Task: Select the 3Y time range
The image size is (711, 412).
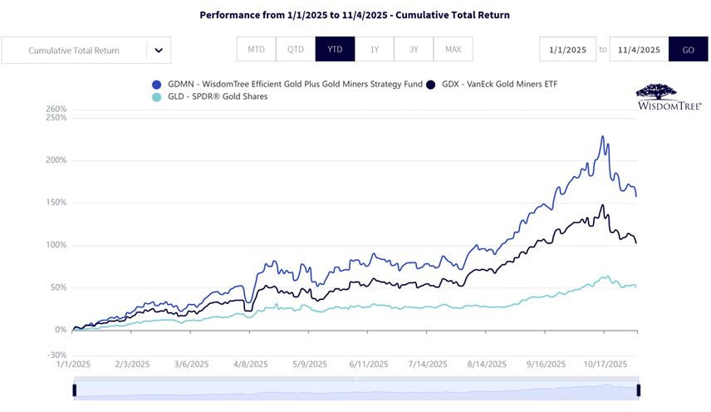Action: pyautogui.click(x=414, y=49)
